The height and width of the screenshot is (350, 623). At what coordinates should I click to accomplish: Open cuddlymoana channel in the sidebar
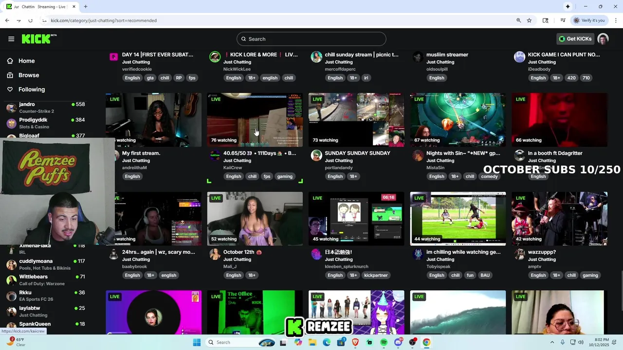tap(45, 264)
